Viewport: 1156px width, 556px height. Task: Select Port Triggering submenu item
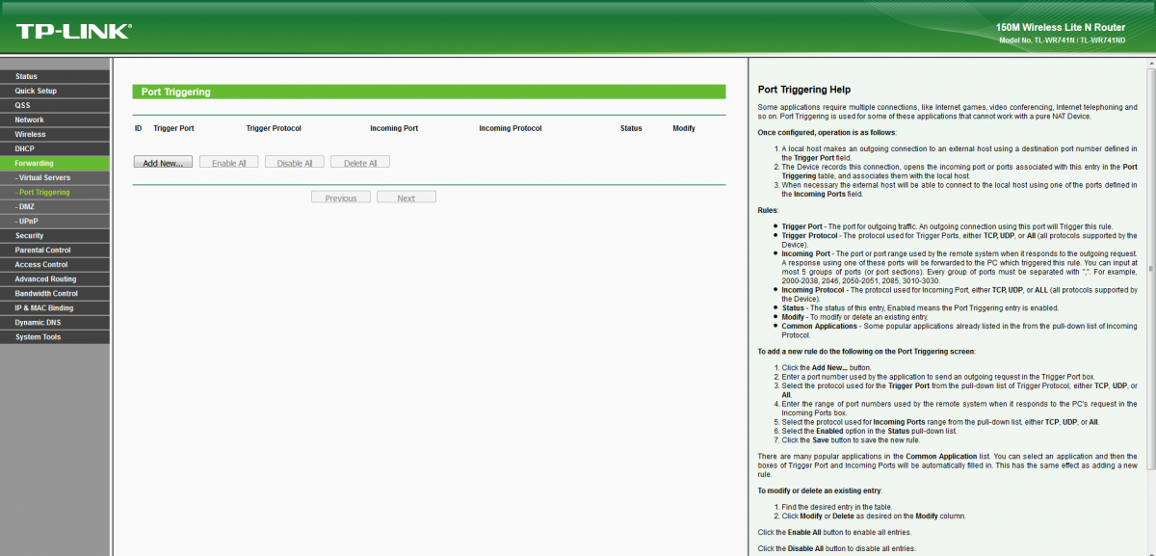(55, 192)
